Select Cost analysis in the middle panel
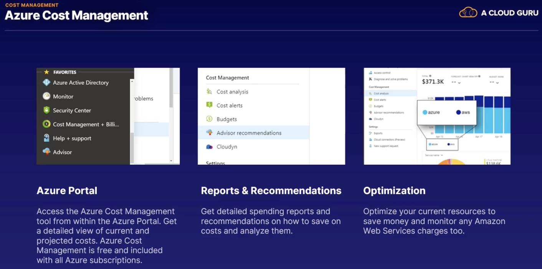This screenshot has height=269, width=542. (232, 92)
